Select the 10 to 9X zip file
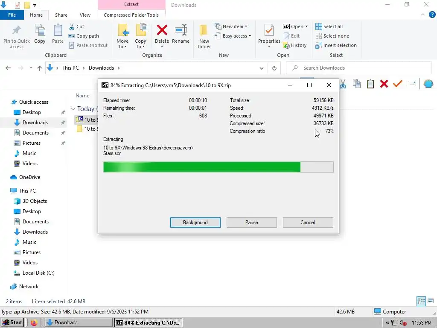Screen dimensions: 437x328 [86, 120]
